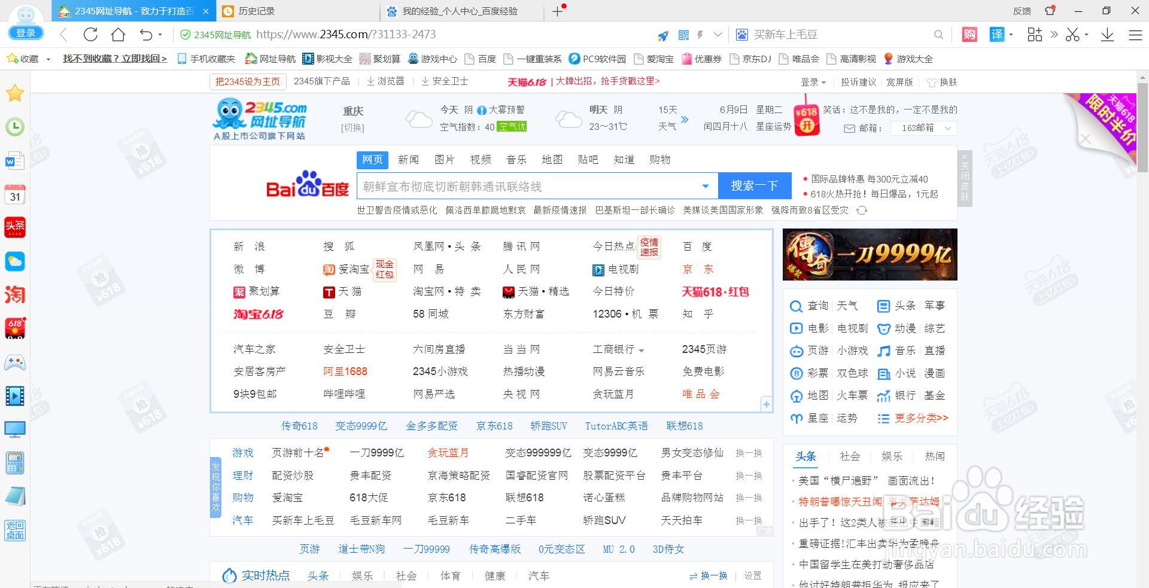The image size is (1149, 588).
Task: Open the browser hamburger menu
Action: click(1135, 35)
